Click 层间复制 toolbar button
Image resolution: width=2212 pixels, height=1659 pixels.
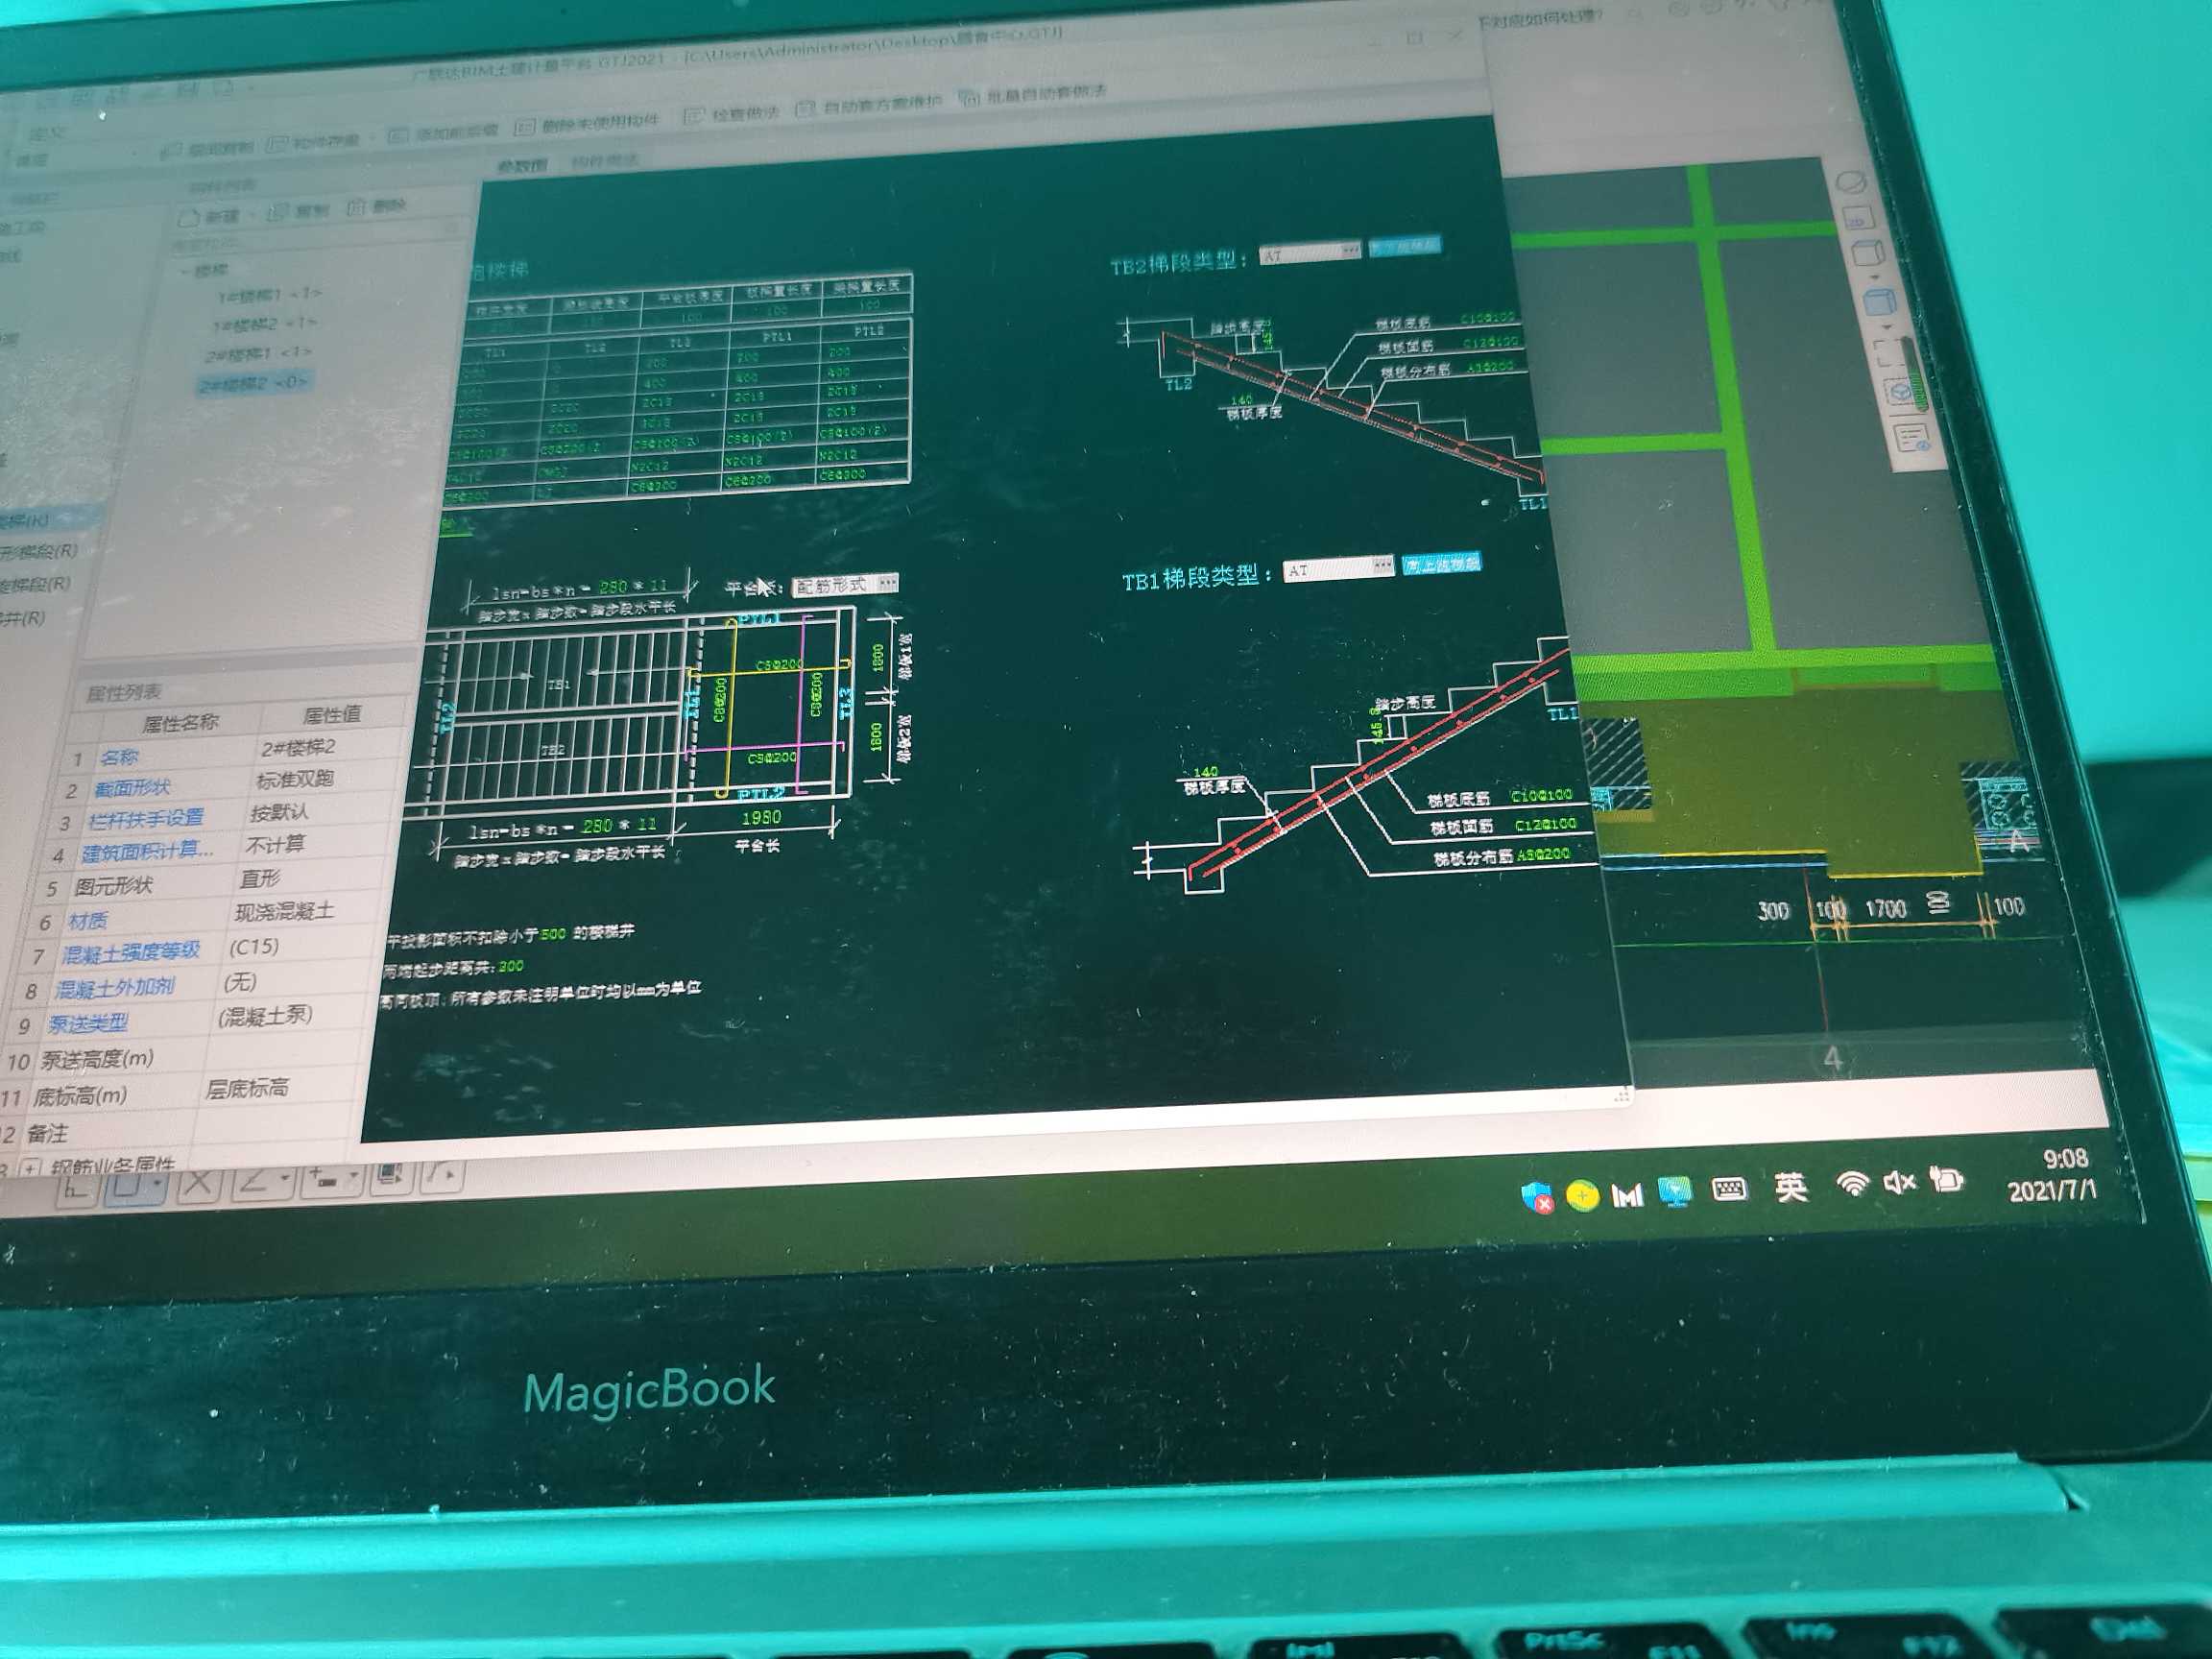(207, 148)
